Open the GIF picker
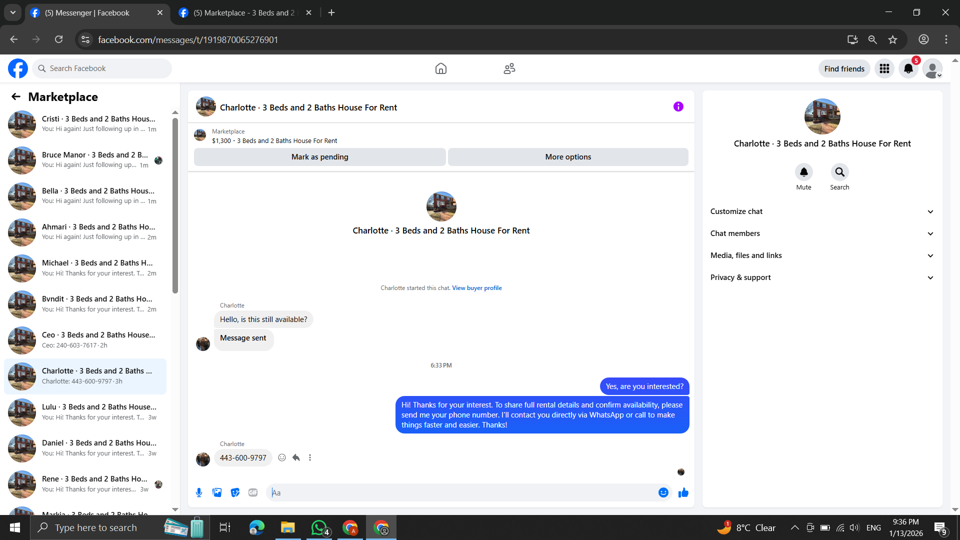Image resolution: width=960 pixels, height=540 pixels. coord(253,492)
